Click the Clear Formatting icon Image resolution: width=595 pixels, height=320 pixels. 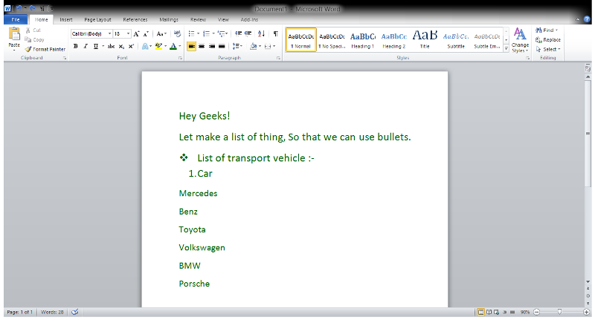coord(177,34)
